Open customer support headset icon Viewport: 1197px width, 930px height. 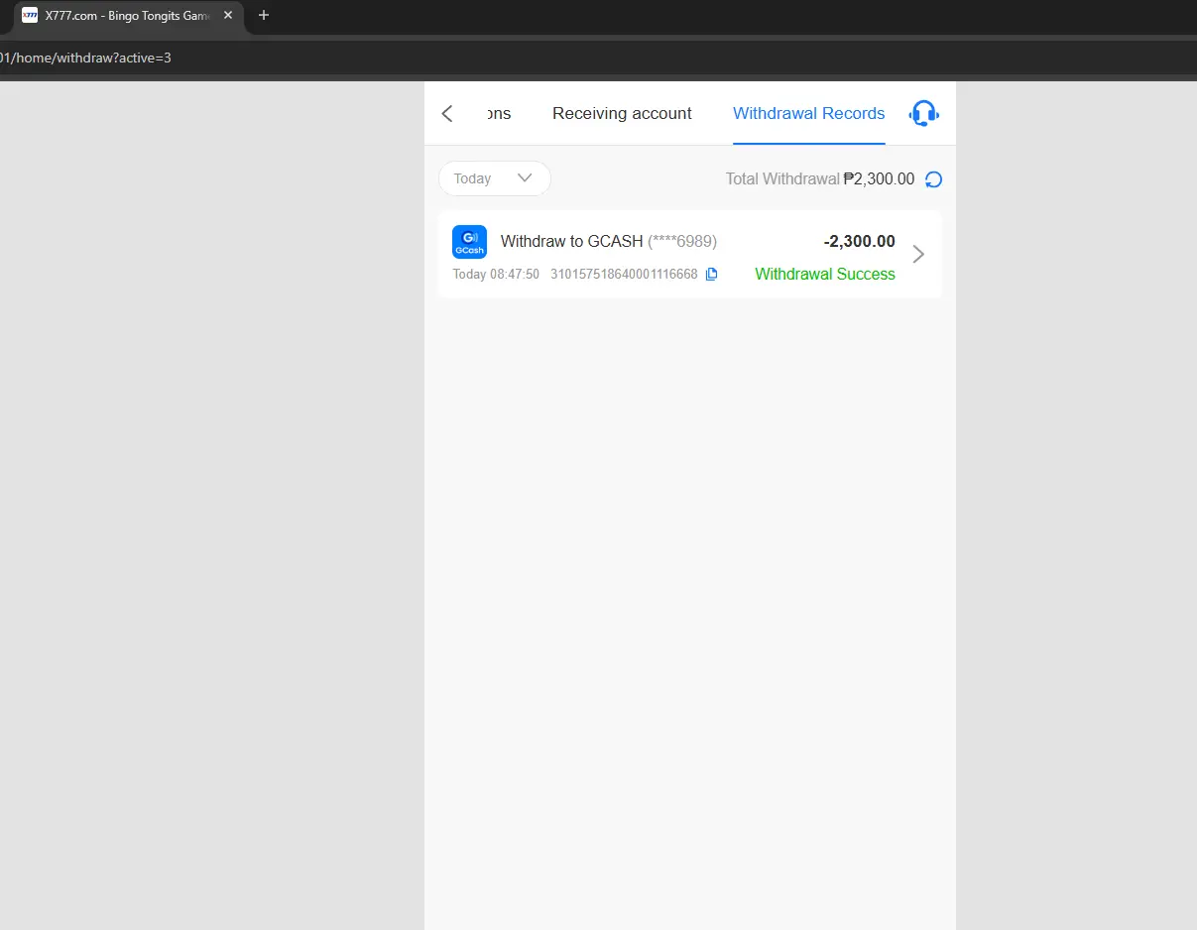pos(924,113)
